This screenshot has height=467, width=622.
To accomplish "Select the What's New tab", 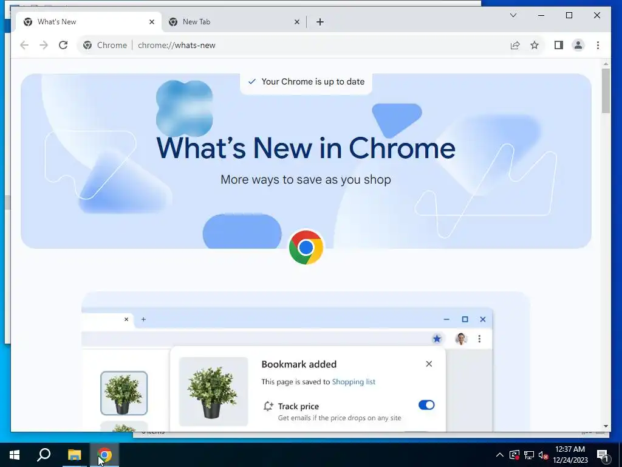I will (x=89, y=22).
